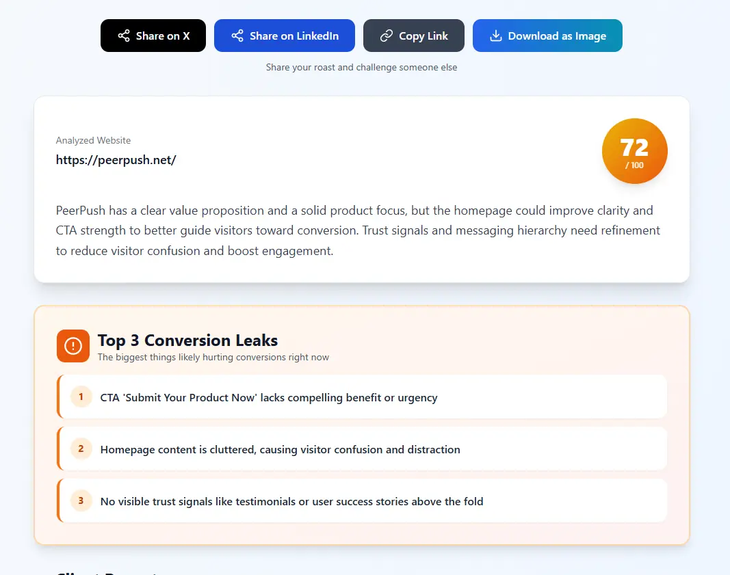Click the download arrow icon
Screen dimensions: 730x575
tap(496, 36)
